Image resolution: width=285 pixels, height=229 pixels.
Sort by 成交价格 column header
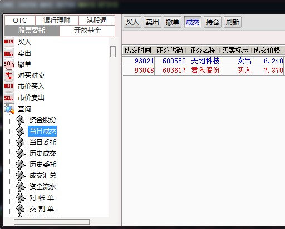pos(267,50)
